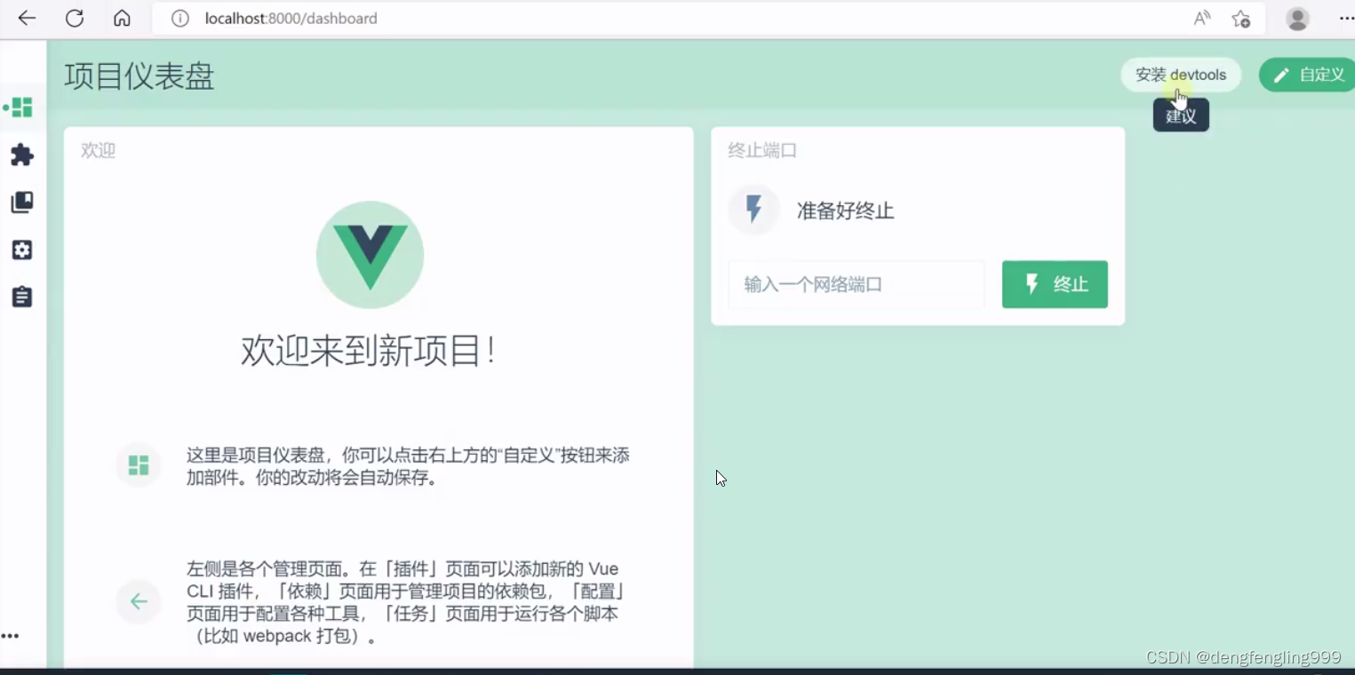Screen dimensions: 1355x675
Task: Go to the browser home page
Action: click(122, 18)
